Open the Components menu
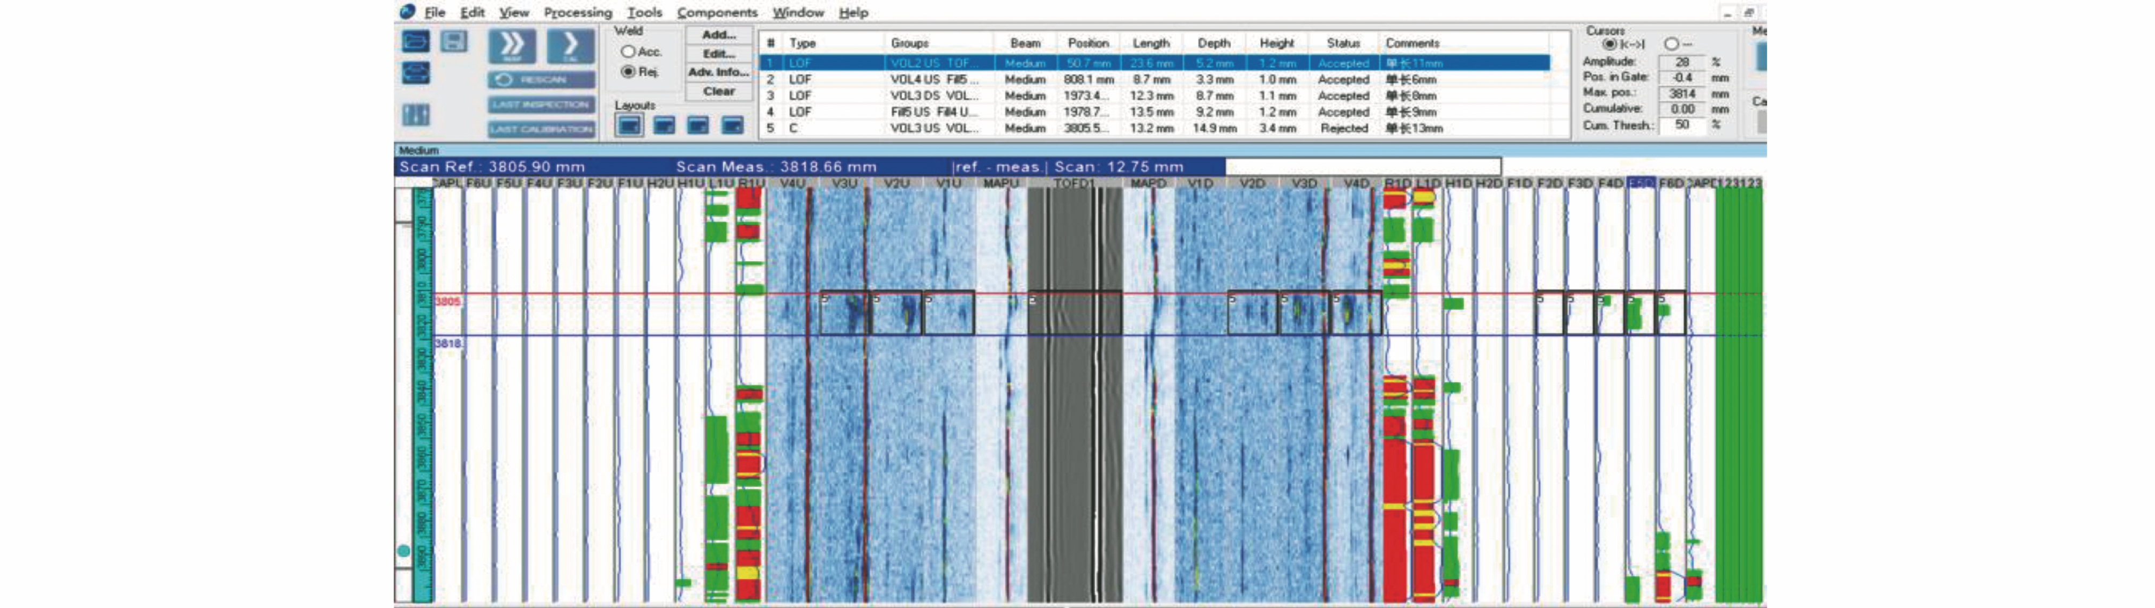 (x=717, y=12)
